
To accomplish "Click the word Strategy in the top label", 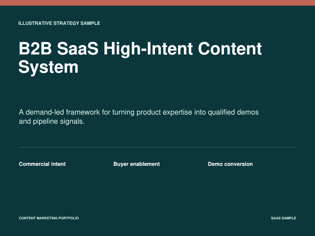I will coord(66,23).
